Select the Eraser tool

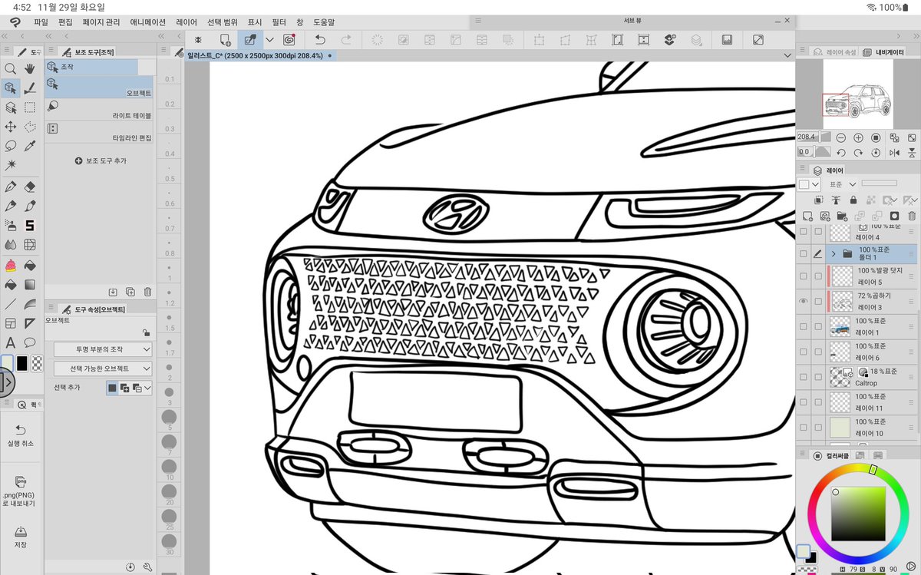[x=30, y=187]
